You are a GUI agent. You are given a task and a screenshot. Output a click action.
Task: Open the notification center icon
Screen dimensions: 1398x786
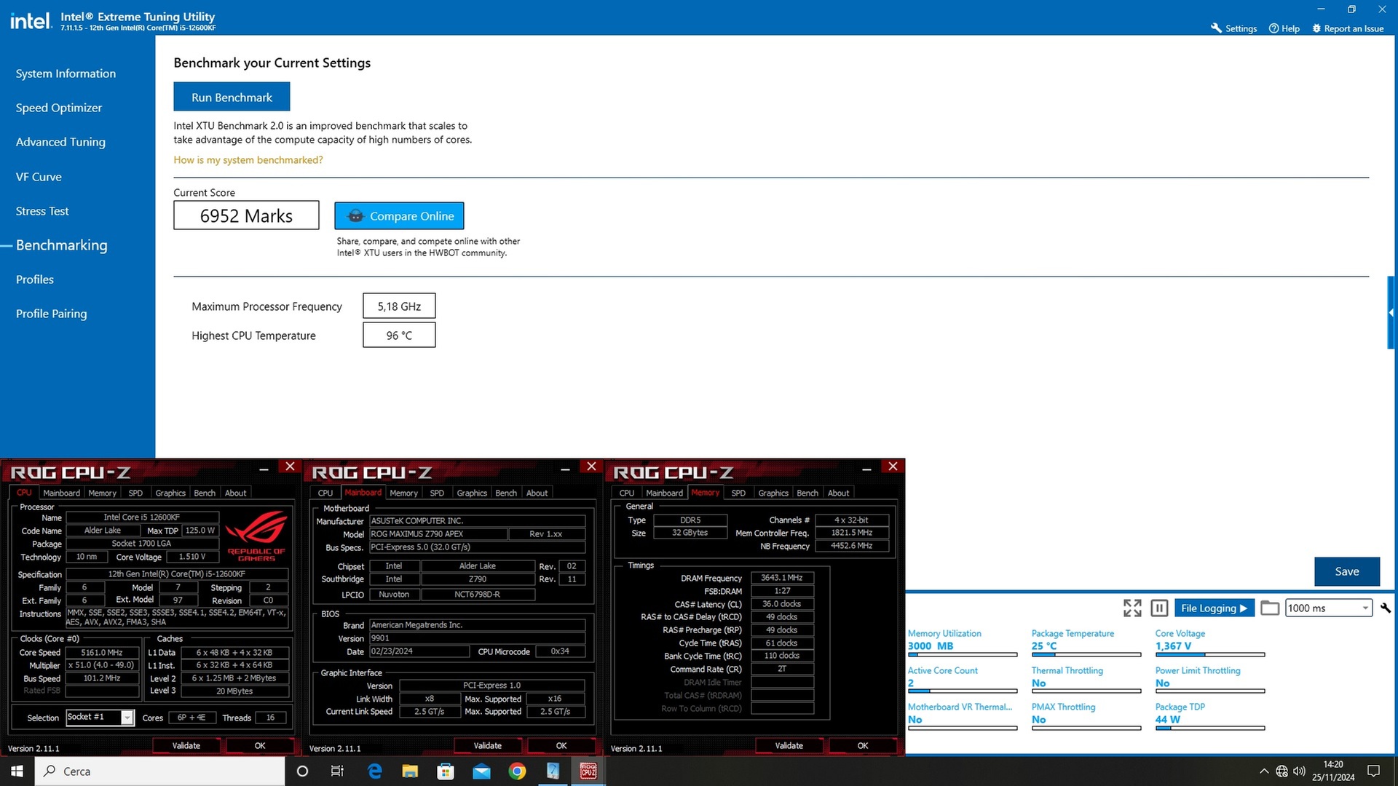pos(1374,771)
